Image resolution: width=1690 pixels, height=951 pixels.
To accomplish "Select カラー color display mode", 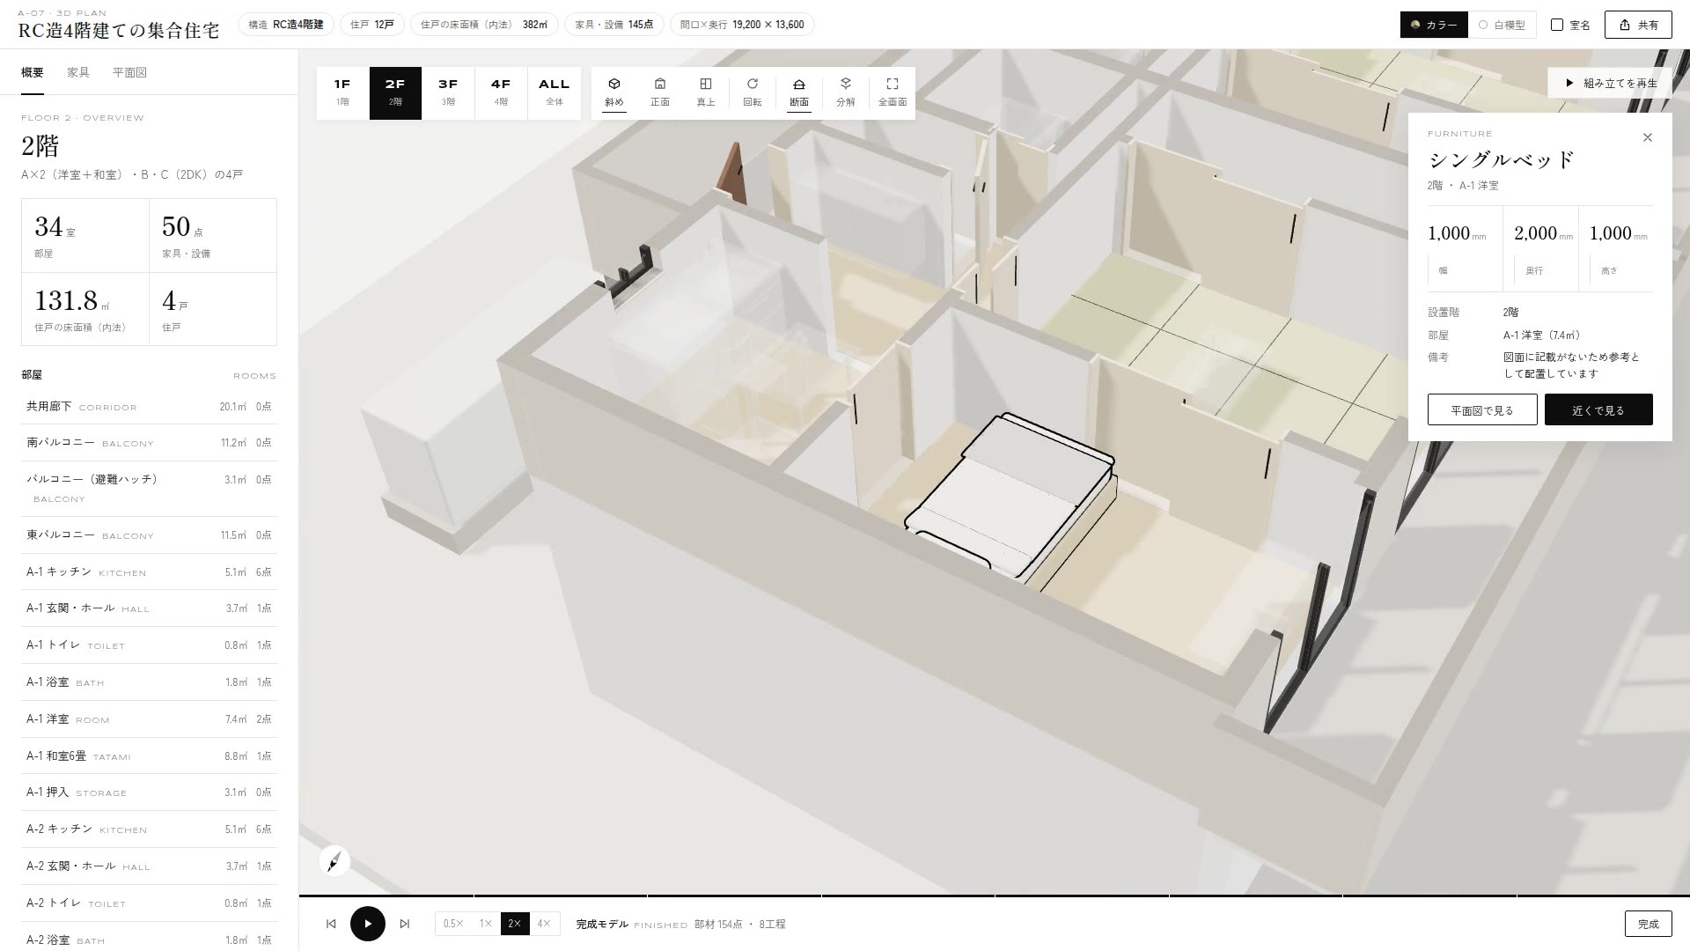I will pyautogui.click(x=1434, y=25).
